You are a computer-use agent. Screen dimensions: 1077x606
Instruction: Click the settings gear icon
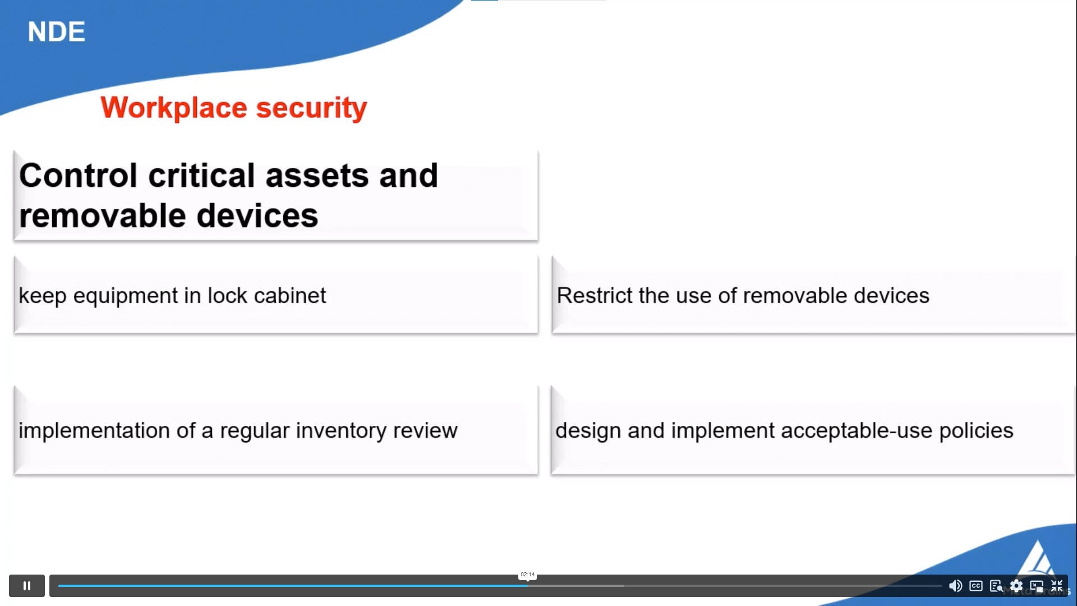click(1017, 586)
